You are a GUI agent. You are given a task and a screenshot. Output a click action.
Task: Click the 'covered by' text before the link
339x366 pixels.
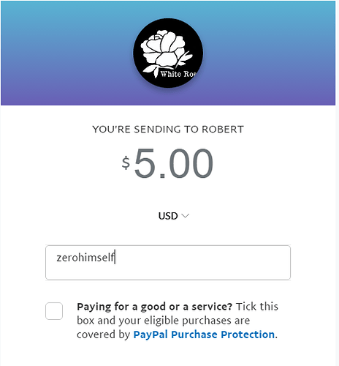(x=103, y=335)
